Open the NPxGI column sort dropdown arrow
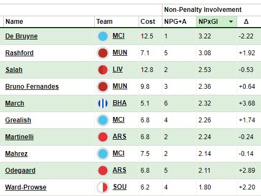261x196 pixels. click(x=231, y=22)
